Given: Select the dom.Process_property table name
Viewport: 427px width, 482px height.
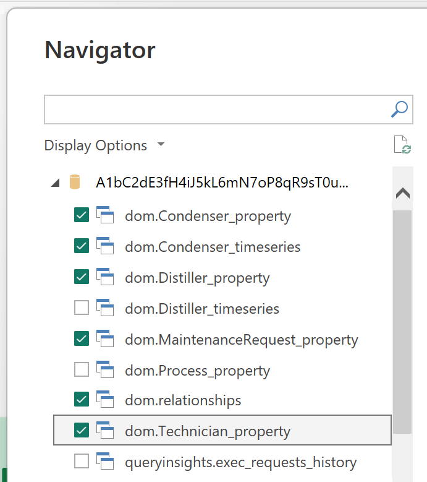Looking at the screenshot, I should [197, 371].
